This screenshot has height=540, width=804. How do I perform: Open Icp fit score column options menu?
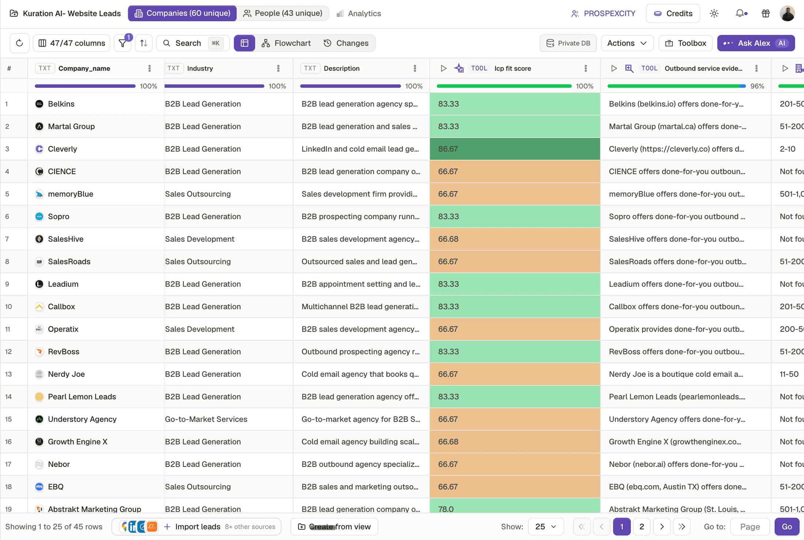tap(586, 68)
